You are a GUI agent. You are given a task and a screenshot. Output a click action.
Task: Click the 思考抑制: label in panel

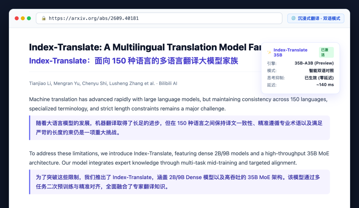[276, 78]
